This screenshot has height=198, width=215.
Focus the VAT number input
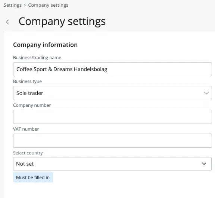click(112, 141)
